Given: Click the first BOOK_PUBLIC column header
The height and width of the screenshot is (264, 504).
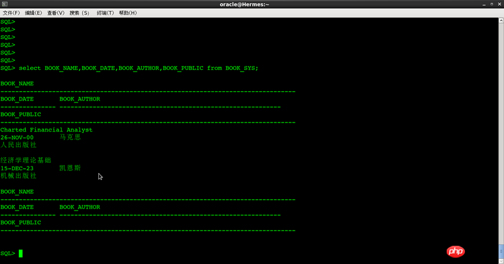Looking at the screenshot, I should 21,114.
